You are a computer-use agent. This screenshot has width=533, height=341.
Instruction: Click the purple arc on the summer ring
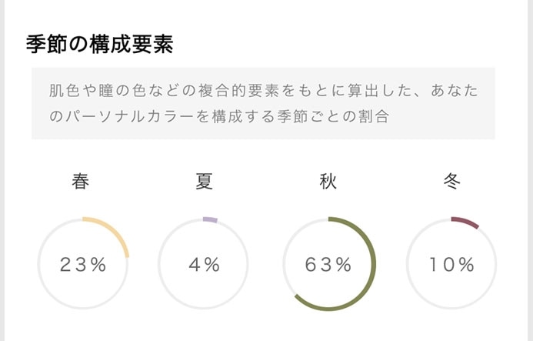(x=210, y=220)
